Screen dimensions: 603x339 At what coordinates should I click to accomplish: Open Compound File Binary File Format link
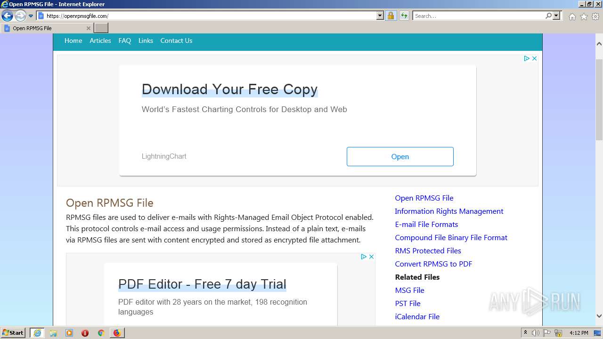pos(451,238)
